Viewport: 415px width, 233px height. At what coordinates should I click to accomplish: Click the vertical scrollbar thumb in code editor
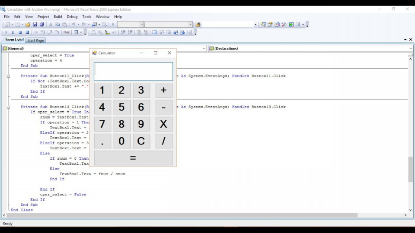coord(410,169)
